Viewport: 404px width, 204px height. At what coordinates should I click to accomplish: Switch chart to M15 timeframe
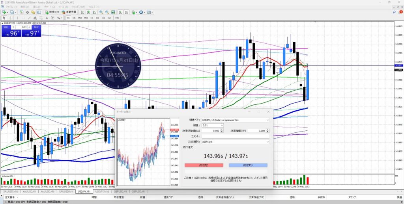click(80, 18)
